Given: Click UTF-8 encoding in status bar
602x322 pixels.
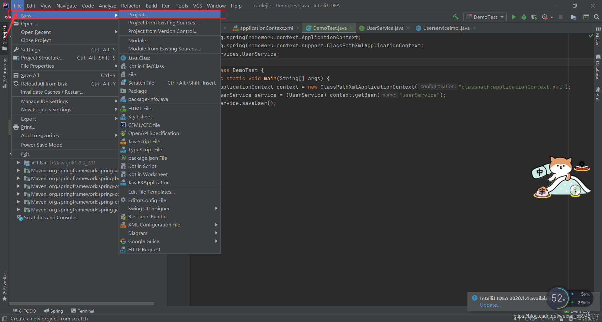Looking at the screenshot, I should (547, 319).
